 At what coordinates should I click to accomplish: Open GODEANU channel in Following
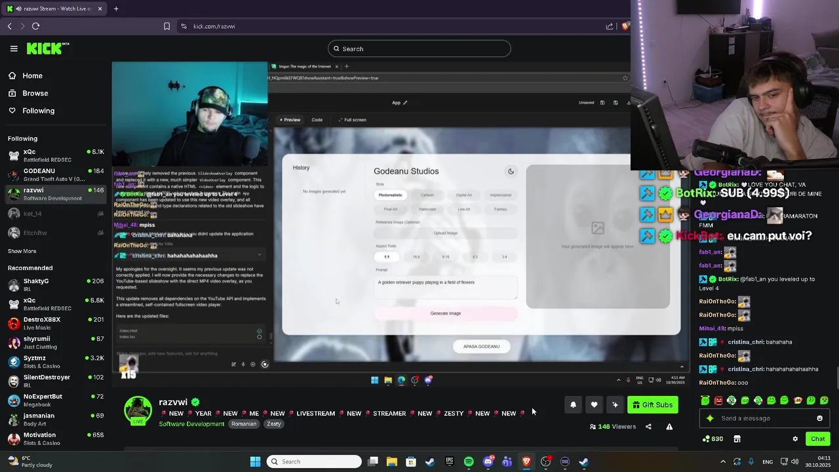click(56, 175)
